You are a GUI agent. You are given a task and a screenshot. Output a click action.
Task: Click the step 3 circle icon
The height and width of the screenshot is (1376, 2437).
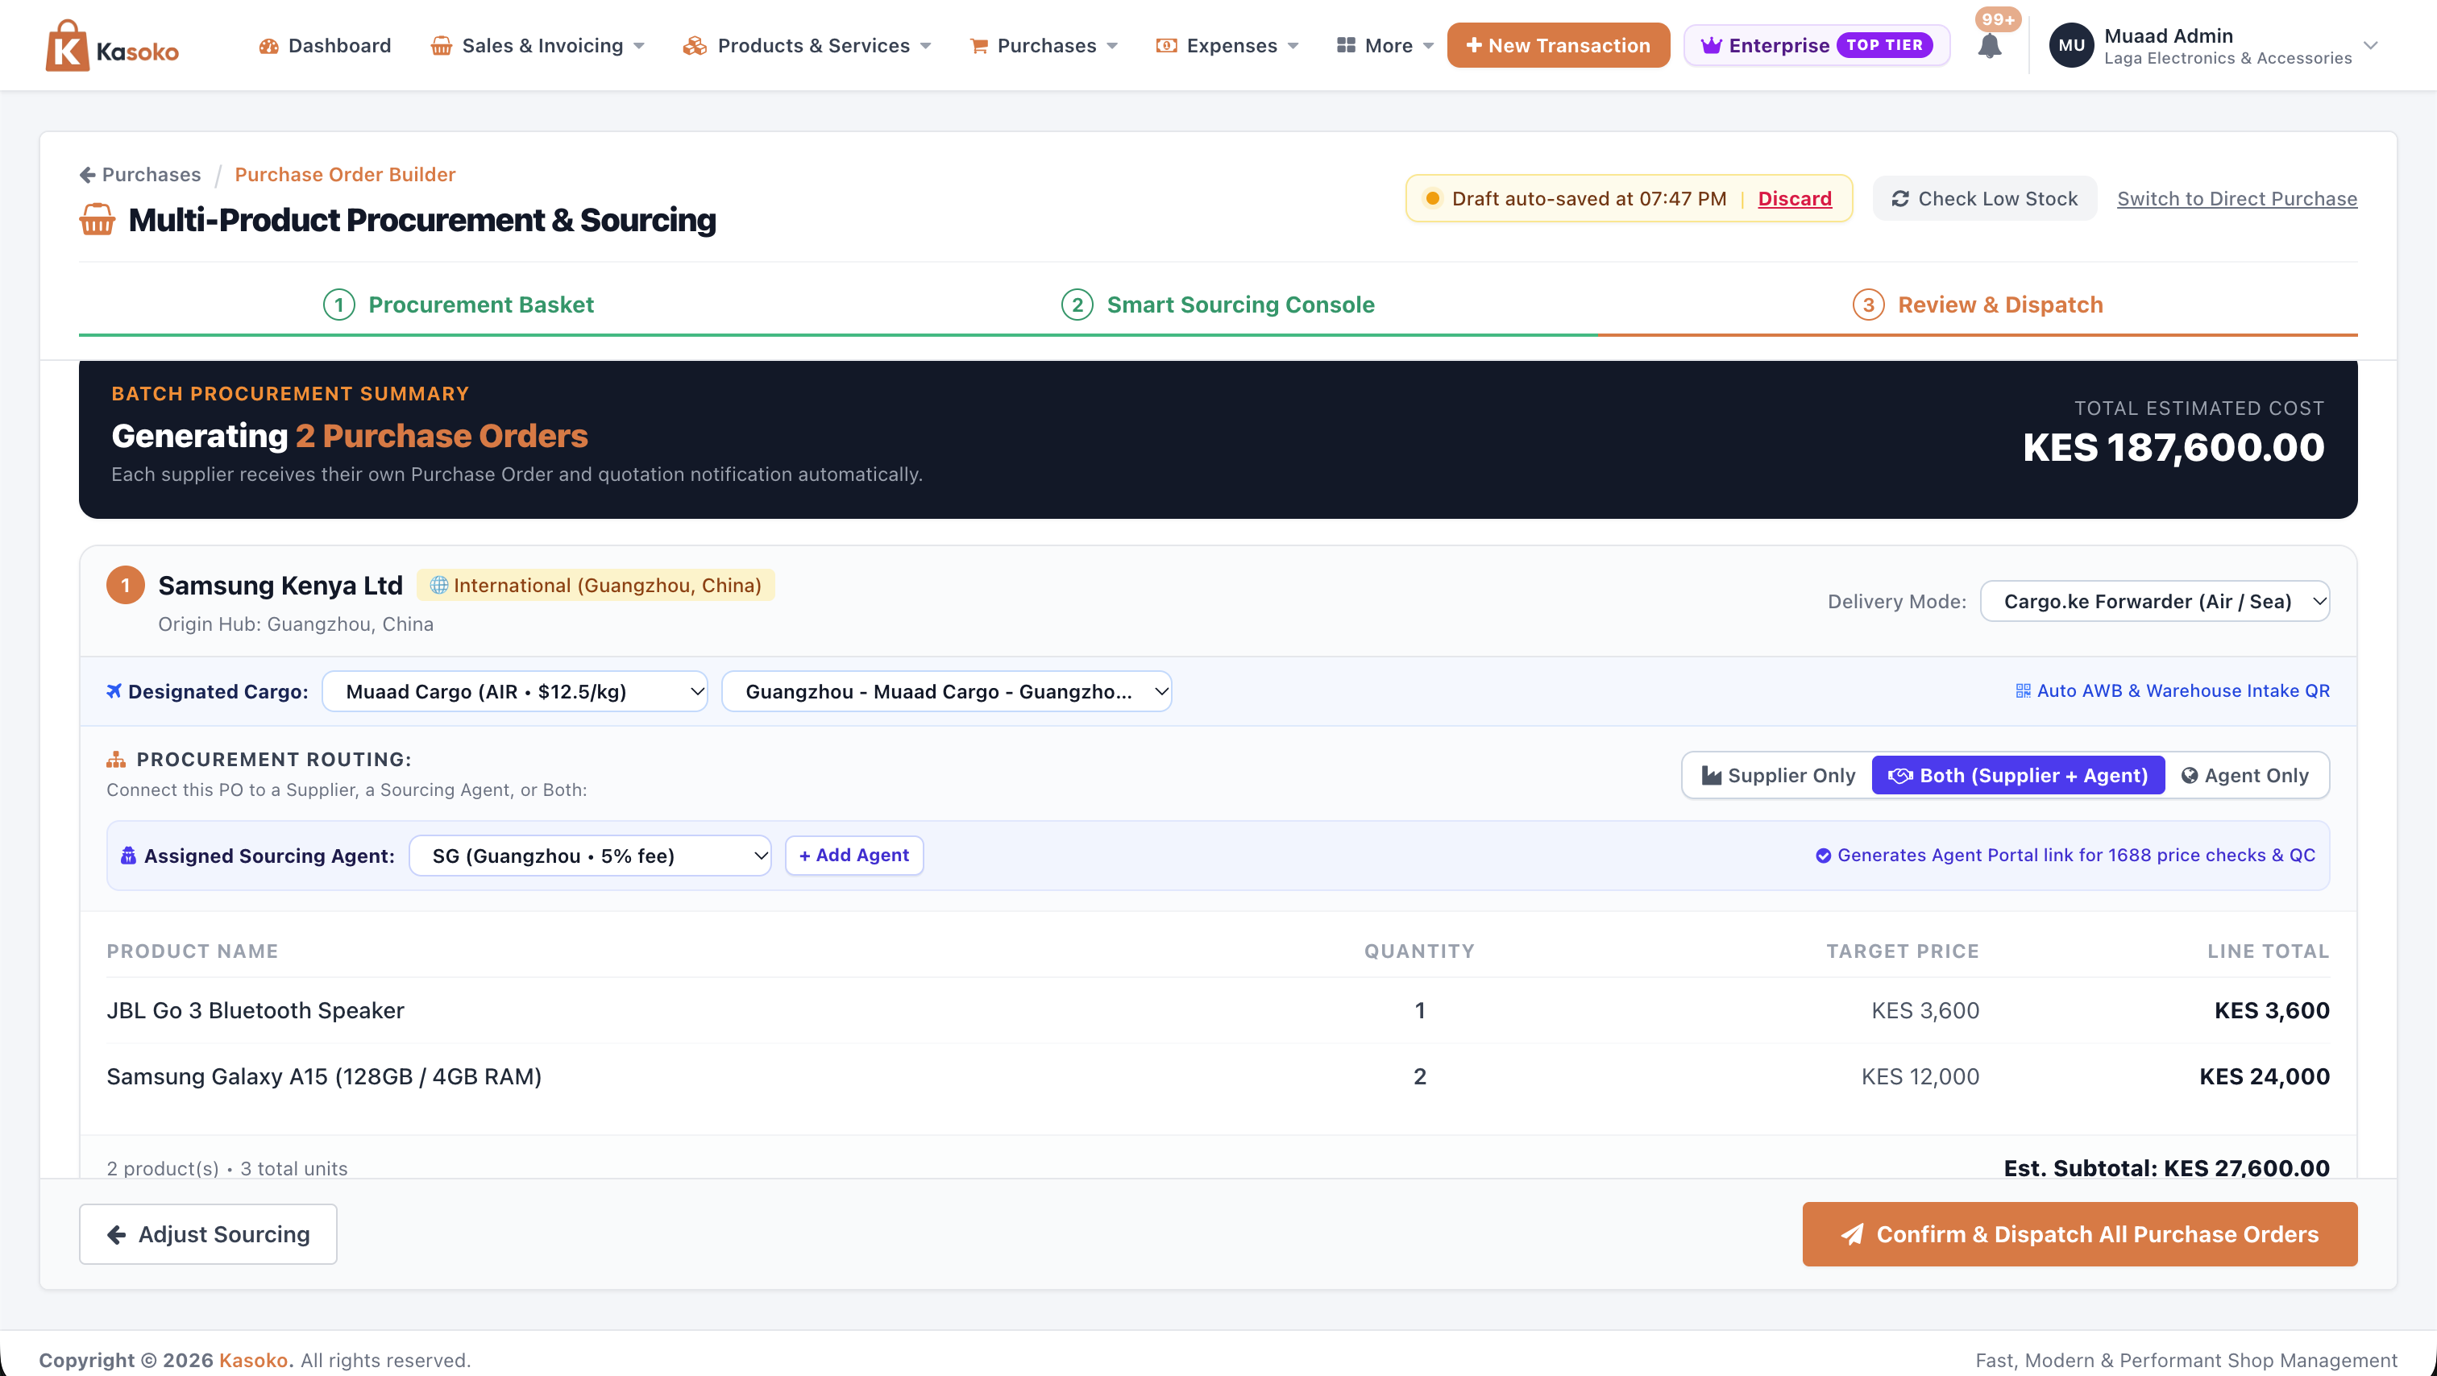click(x=1868, y=305)
